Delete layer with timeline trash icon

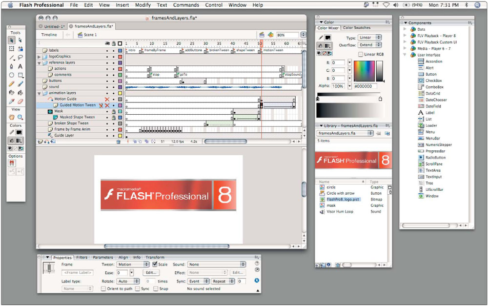pos(118,142)
